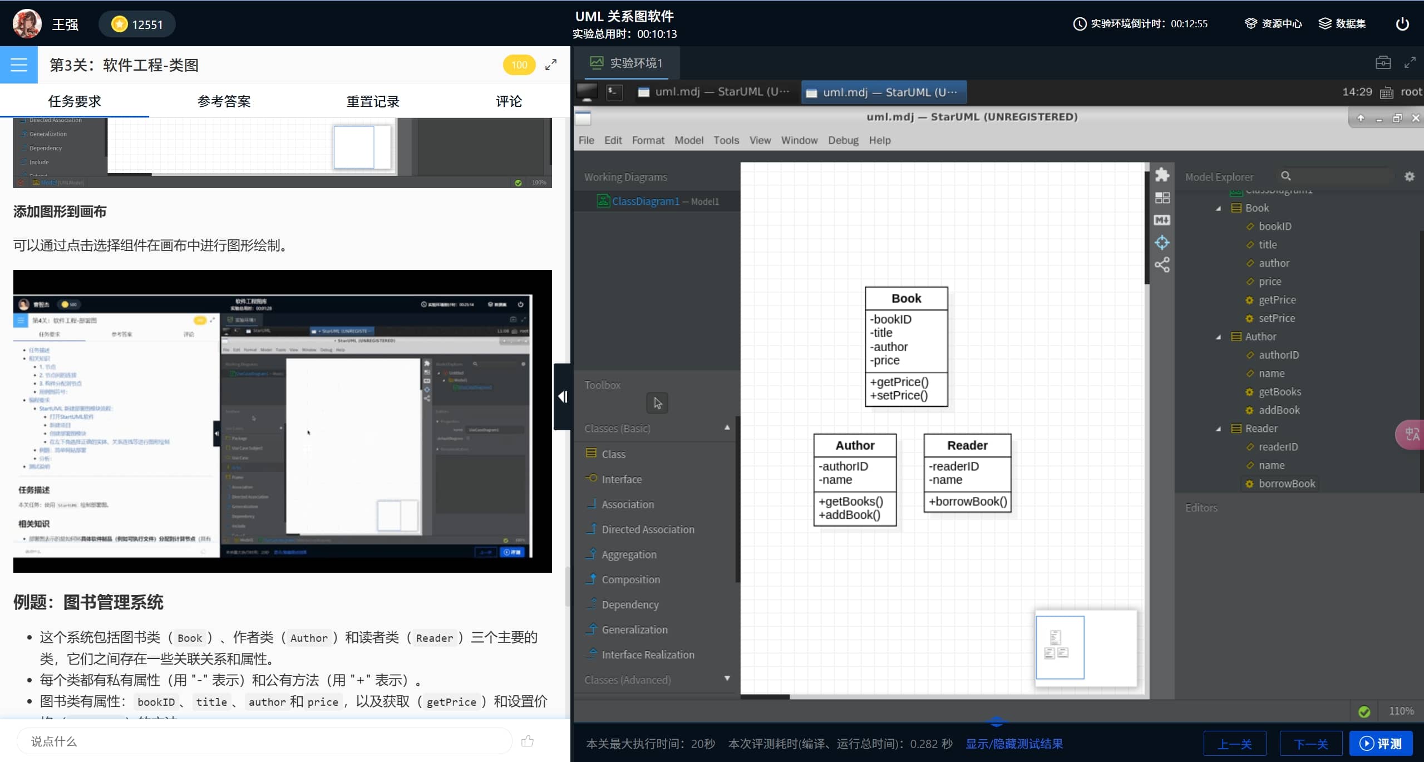Collapse the Classes (Basic) toolbox section

click(727, 428)
